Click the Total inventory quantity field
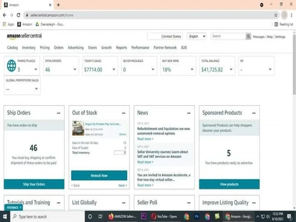The height and width of the screenshot is (222, 296). 120,152
